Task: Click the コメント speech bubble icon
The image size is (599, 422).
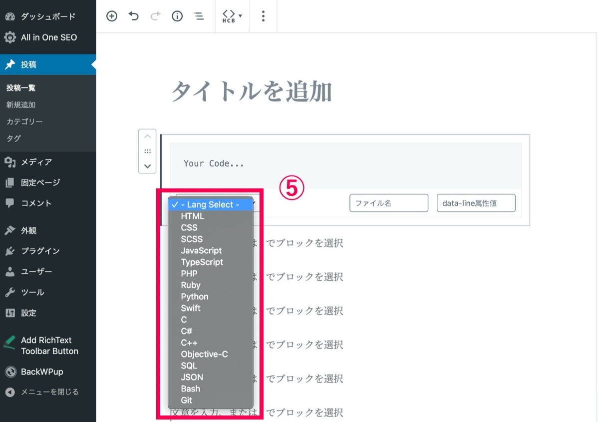Action: coord(10,203)
